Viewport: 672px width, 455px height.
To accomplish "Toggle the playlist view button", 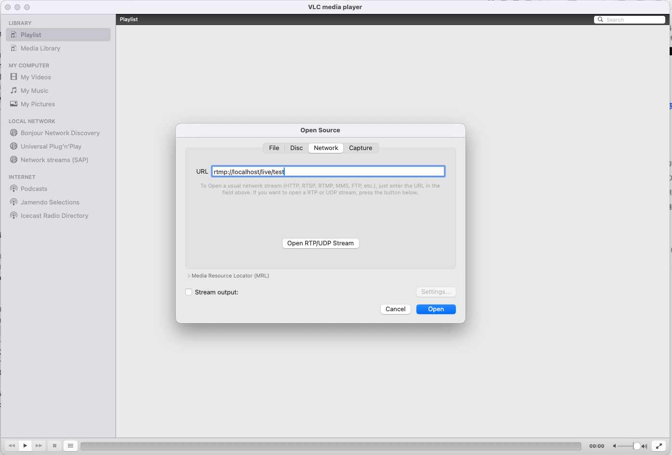I will [x=70, y=446].
